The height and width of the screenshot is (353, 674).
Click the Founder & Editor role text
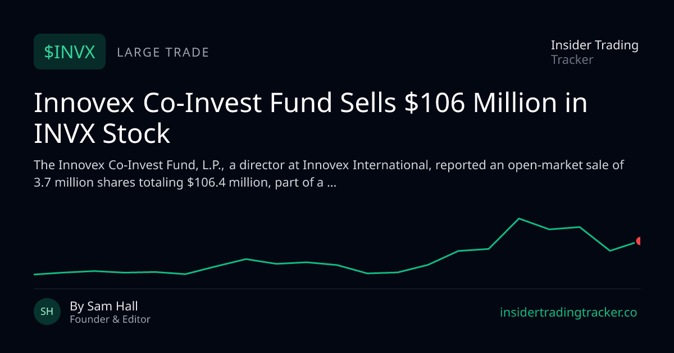(110, 319)
